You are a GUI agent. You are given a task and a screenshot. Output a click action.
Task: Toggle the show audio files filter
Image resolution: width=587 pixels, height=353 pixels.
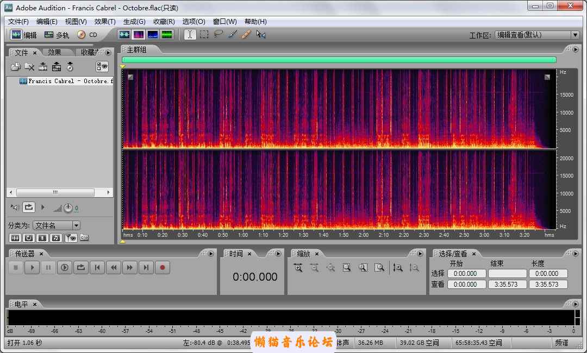[15, 238]
